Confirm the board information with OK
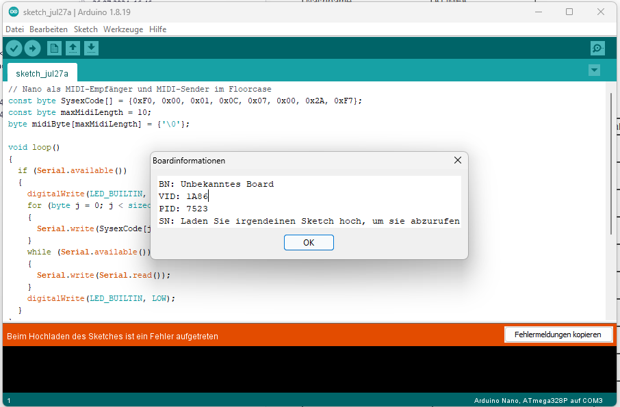Image resolution: width=620 pixels, height=407 pixels. [308, 242]
